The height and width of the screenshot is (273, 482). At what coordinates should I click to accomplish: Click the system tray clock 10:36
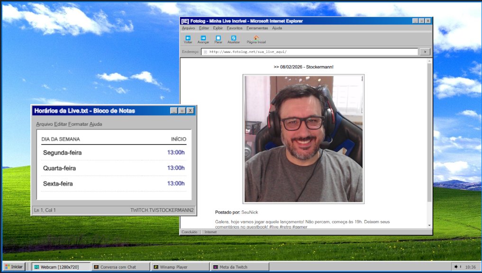pyautogui.click(x=470, y=267)
